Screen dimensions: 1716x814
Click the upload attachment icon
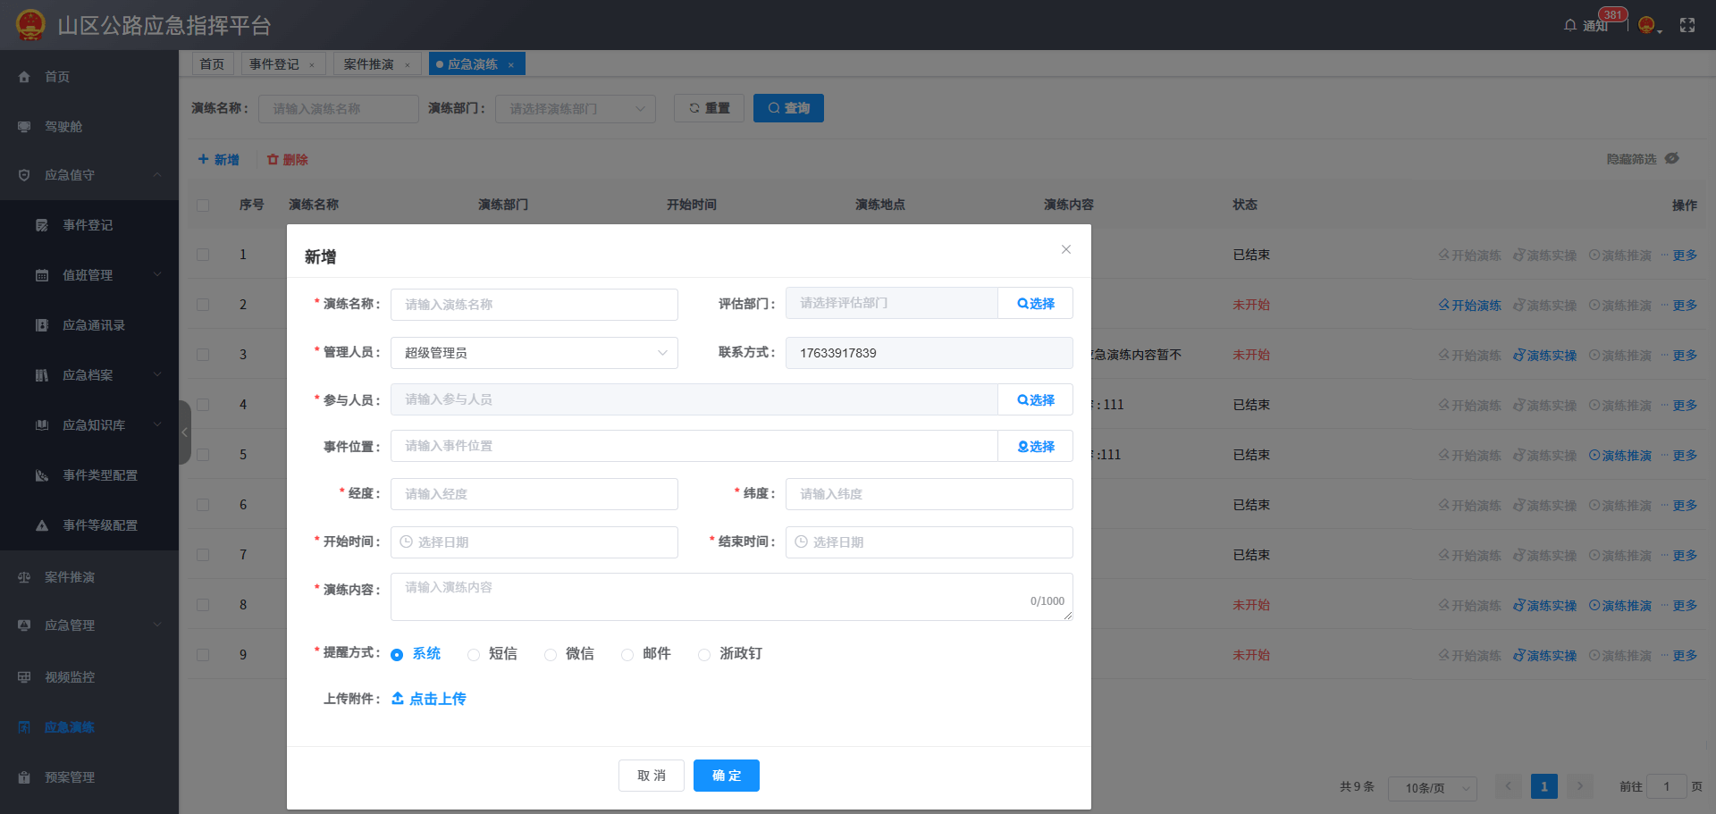point(398,699)
